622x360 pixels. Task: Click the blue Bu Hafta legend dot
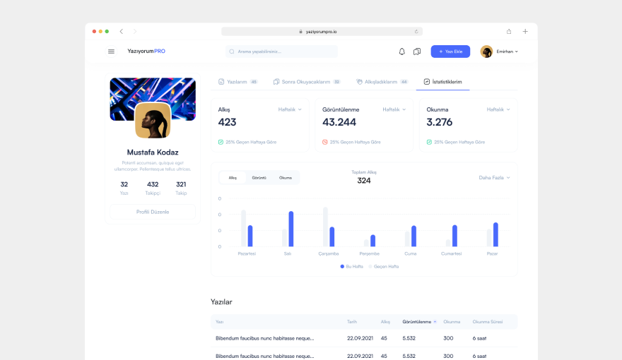(342, 267)
